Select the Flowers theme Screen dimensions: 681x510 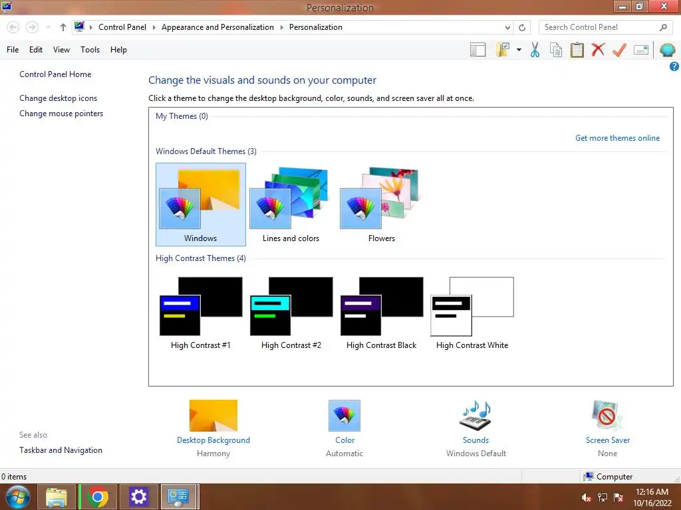point(381,205)
